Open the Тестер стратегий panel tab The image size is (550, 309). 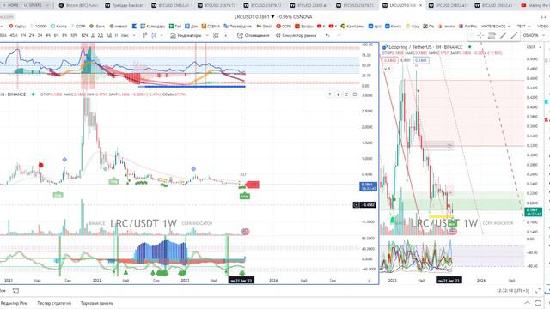coord(54,303)
